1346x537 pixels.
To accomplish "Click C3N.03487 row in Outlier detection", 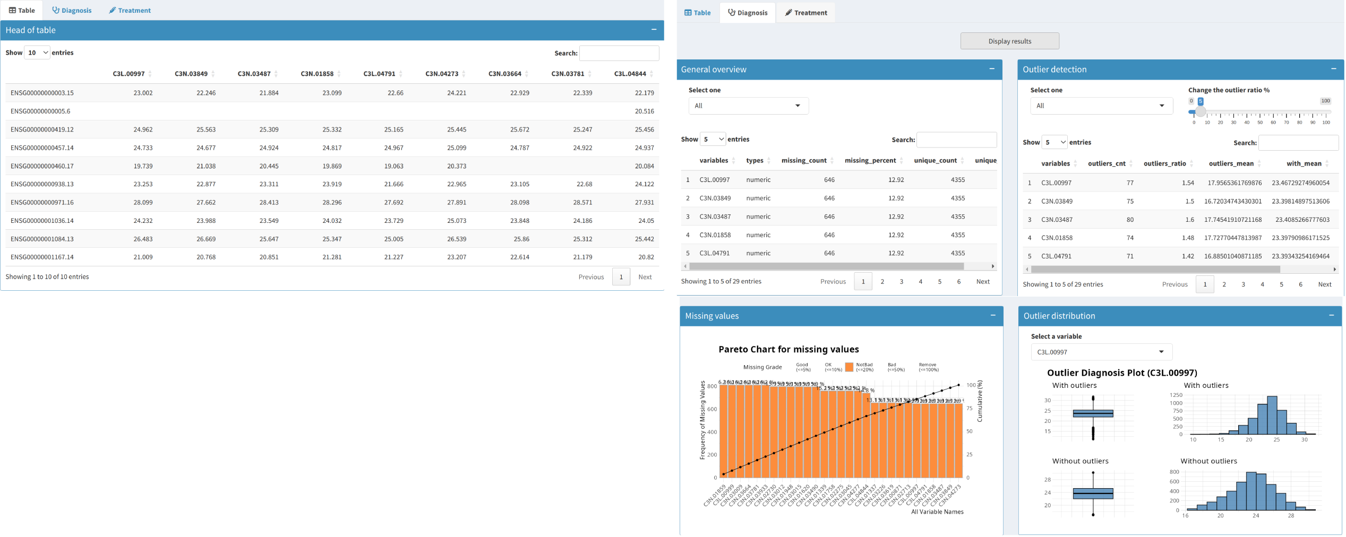I will click(x=1180, y=219).
